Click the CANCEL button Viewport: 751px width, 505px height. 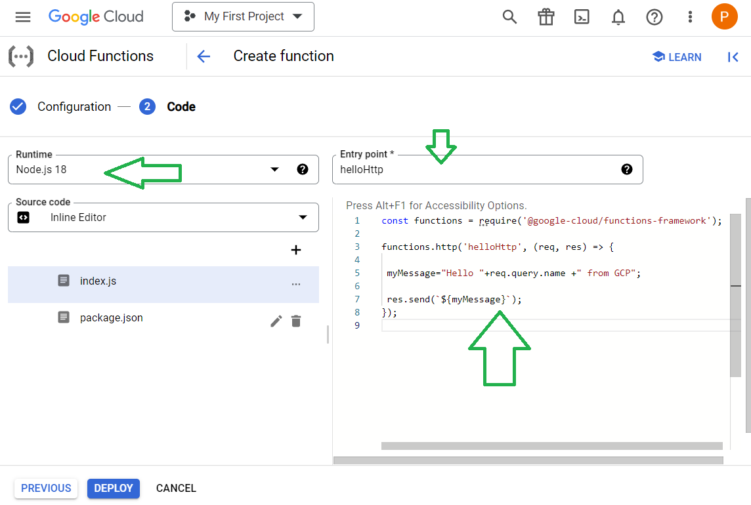pos(176,488)
